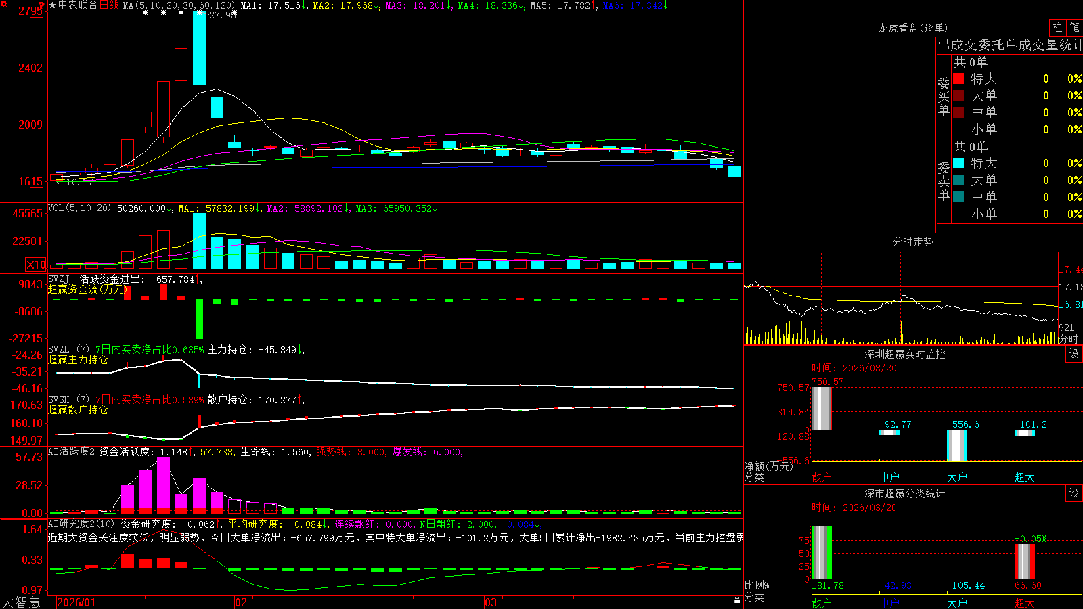Click the 已成交委托单成交量统计 header
Image resolution: width=1083 pixels, height=609 pixels.
click(x=1010, y=45)
